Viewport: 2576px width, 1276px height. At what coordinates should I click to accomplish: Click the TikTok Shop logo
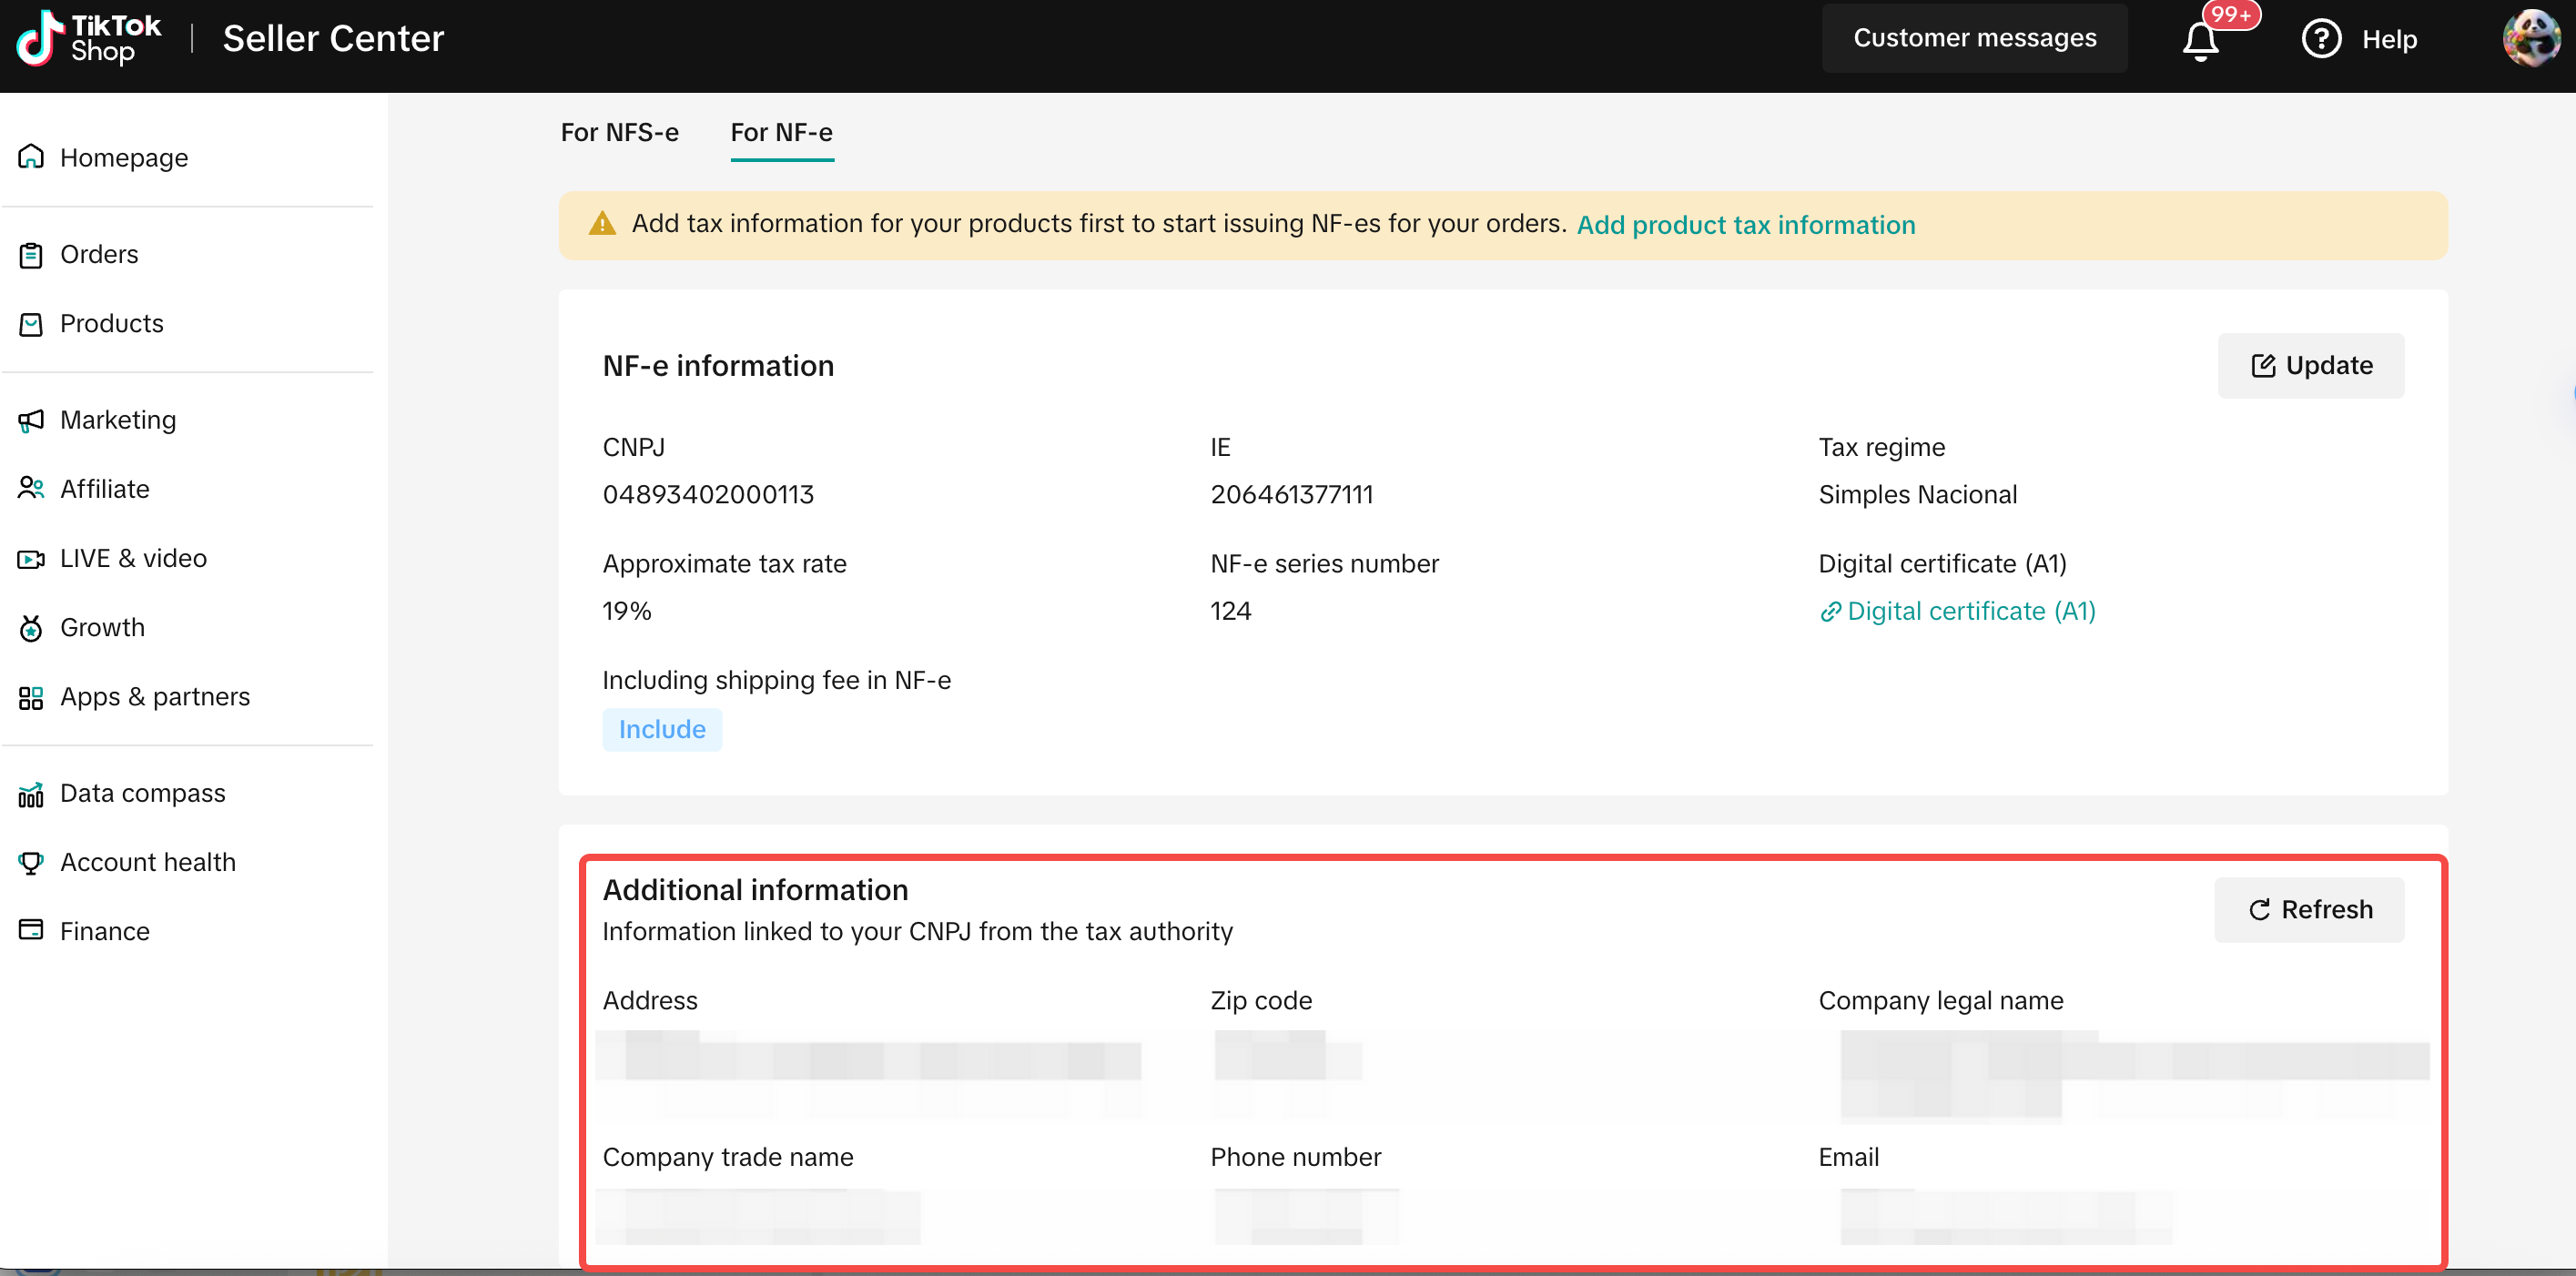[88, 38]
